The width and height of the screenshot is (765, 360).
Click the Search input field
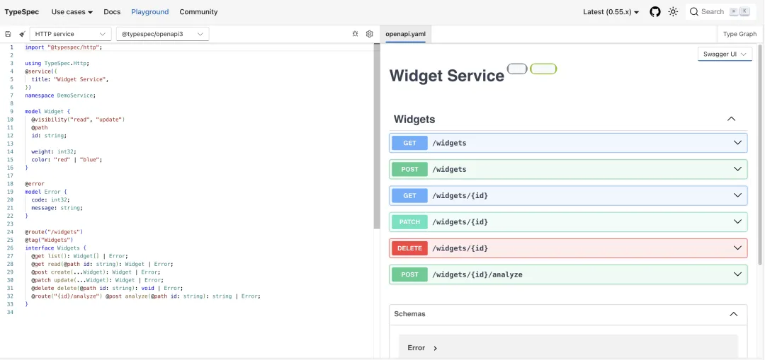click(720, 12)
